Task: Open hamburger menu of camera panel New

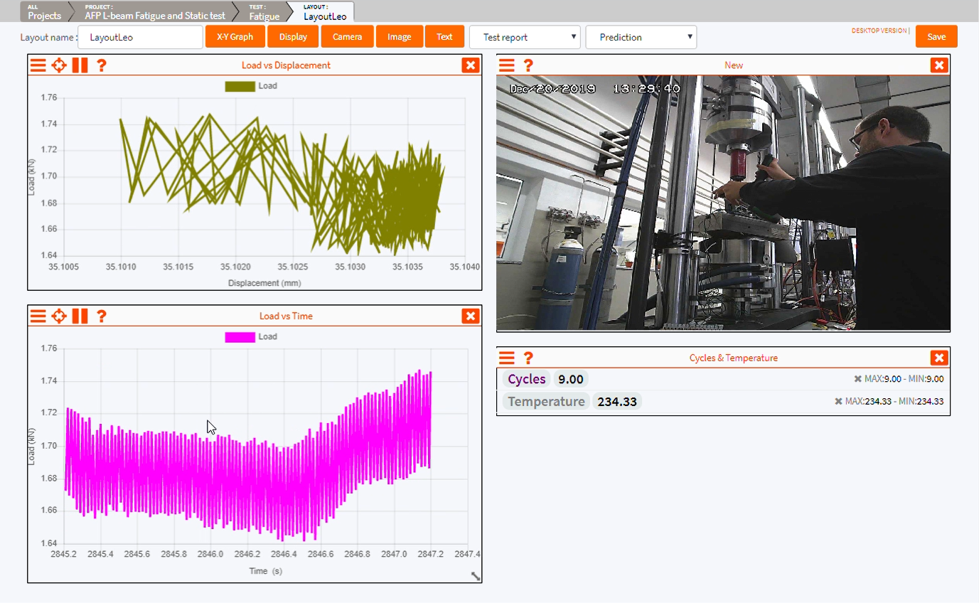Action: (x=506, y=65)
